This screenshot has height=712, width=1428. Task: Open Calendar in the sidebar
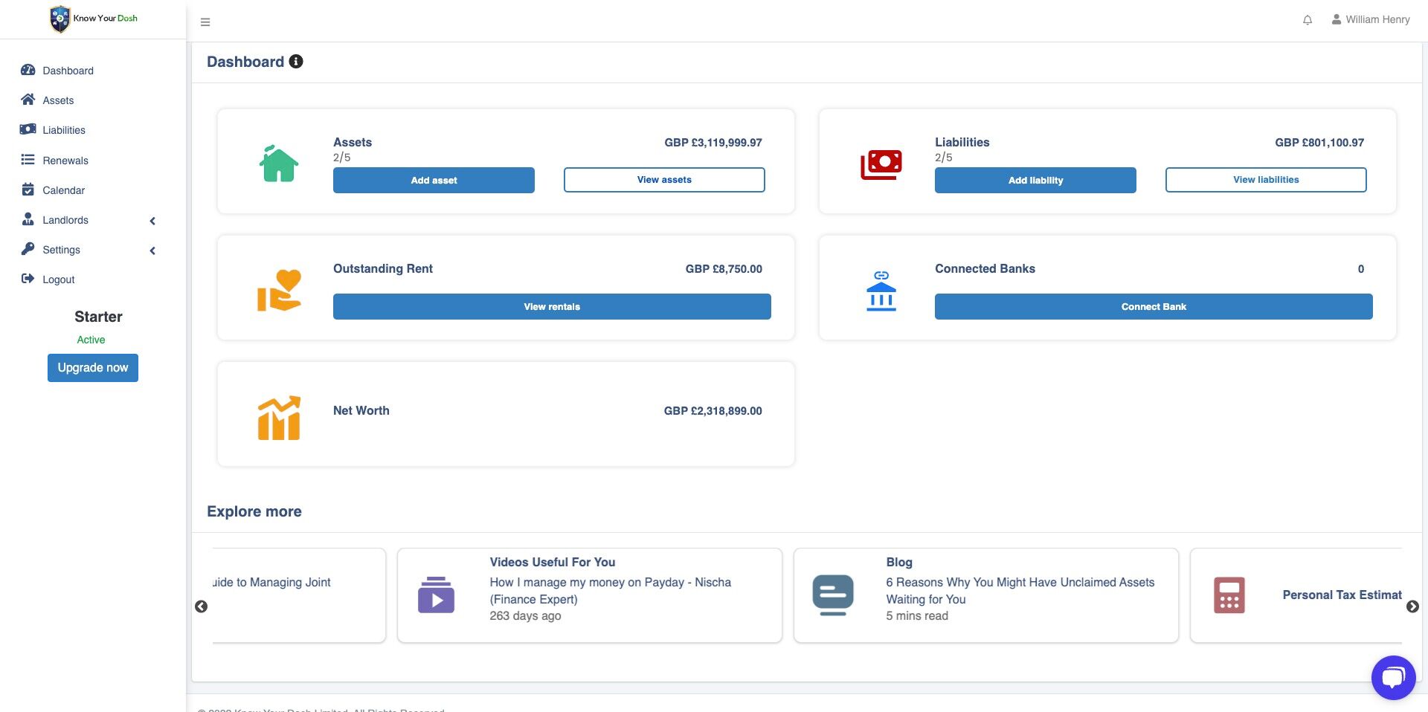click(63, 190)
